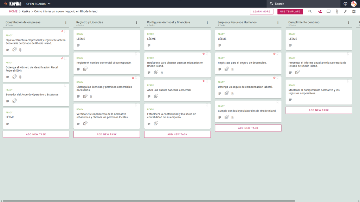360x202 pixels.
Task: Open the board team members icon
Action: tap(320, 12)
